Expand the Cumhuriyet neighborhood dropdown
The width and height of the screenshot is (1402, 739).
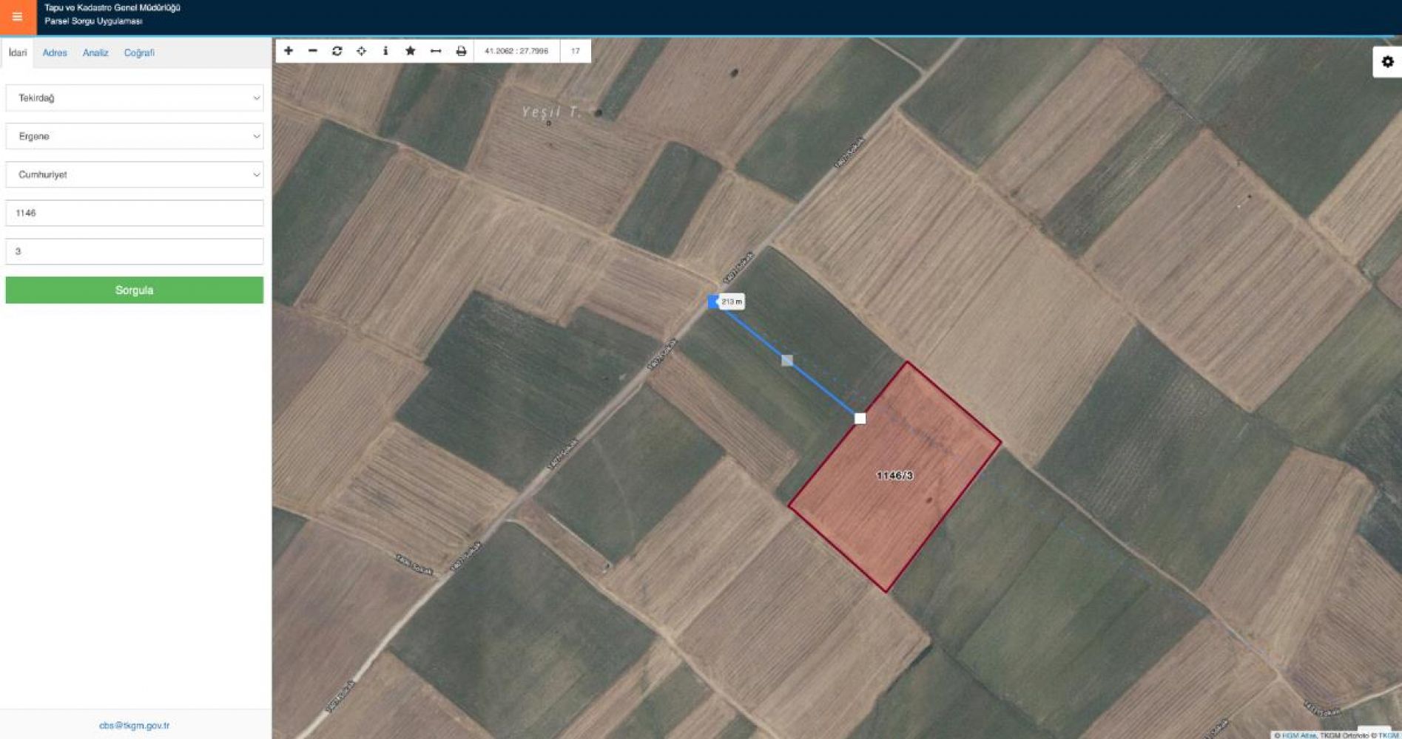[135, 174]
